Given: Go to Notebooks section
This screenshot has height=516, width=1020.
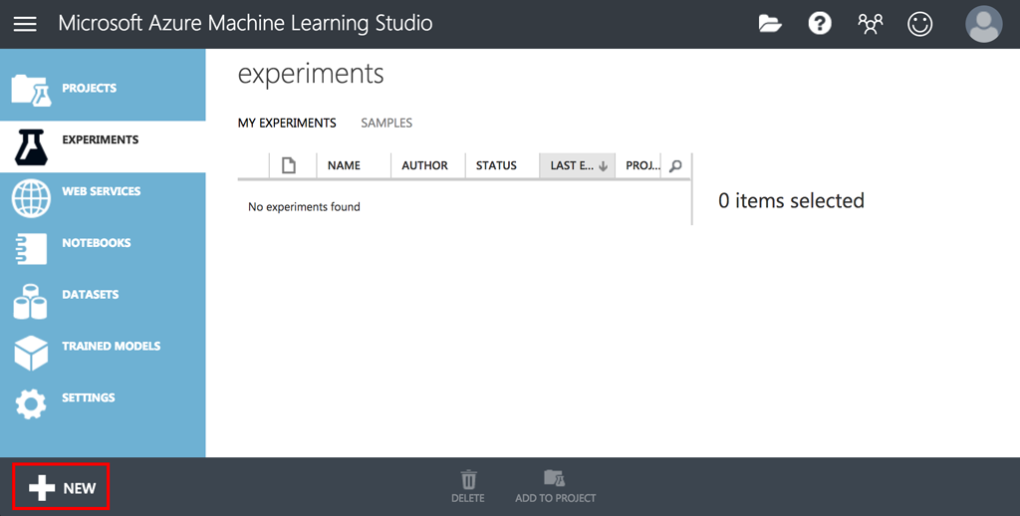Looking at the screenshot, I should (x=103, y=249).
